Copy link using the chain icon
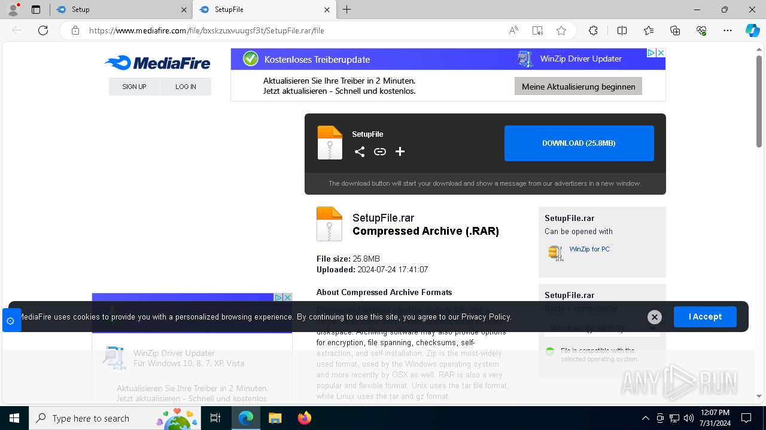766x430 pixels. [380, 152]
